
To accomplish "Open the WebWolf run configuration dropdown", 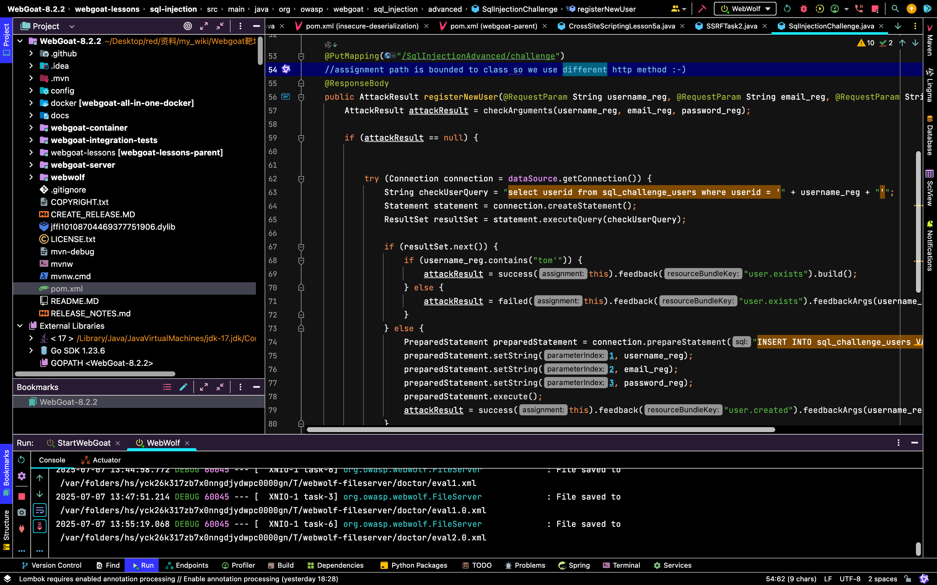I will (745, 9).
